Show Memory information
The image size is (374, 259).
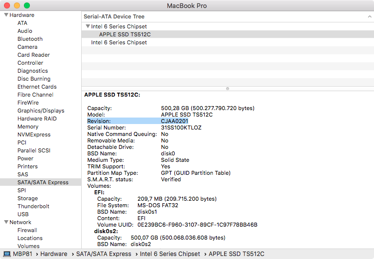point(28,127)
